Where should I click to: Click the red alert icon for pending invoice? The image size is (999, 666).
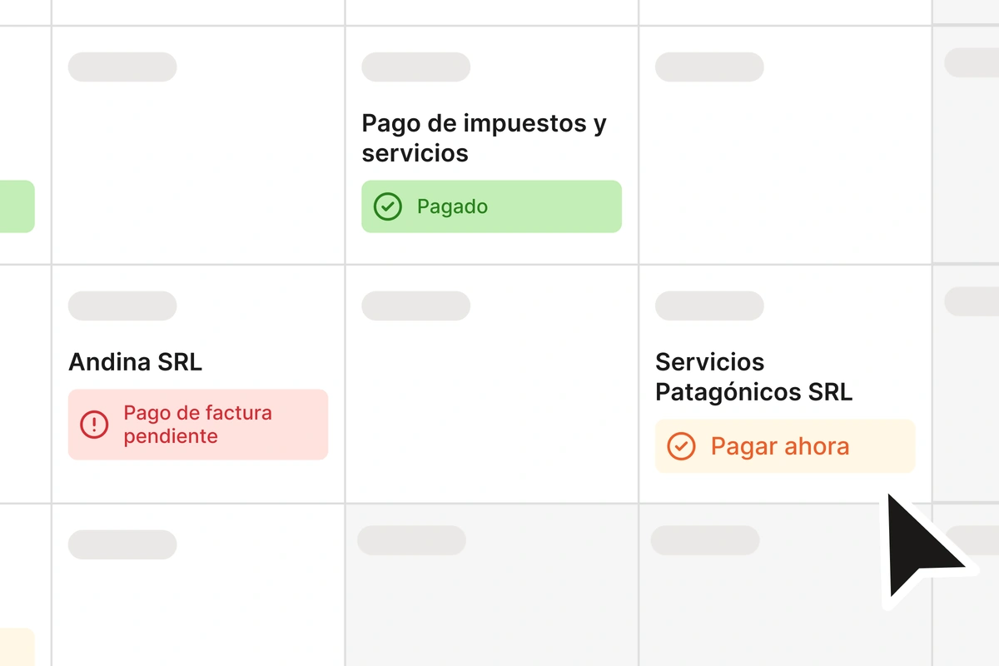click(x=94, y=425)
